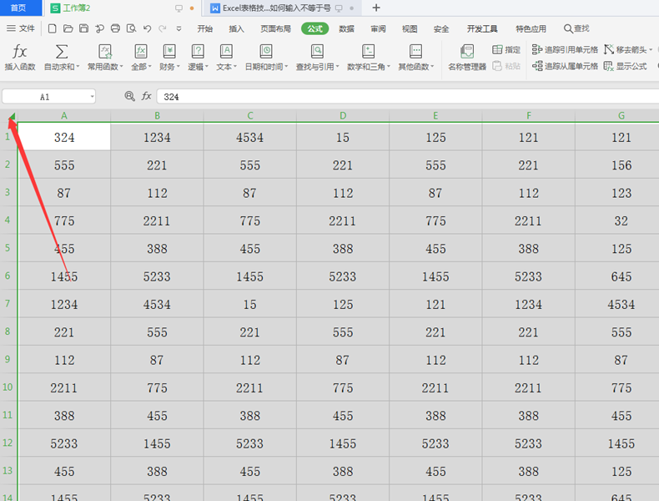Click Show Formulas (显示公式)
Screen dimensions: 659x501
point(625,66)
